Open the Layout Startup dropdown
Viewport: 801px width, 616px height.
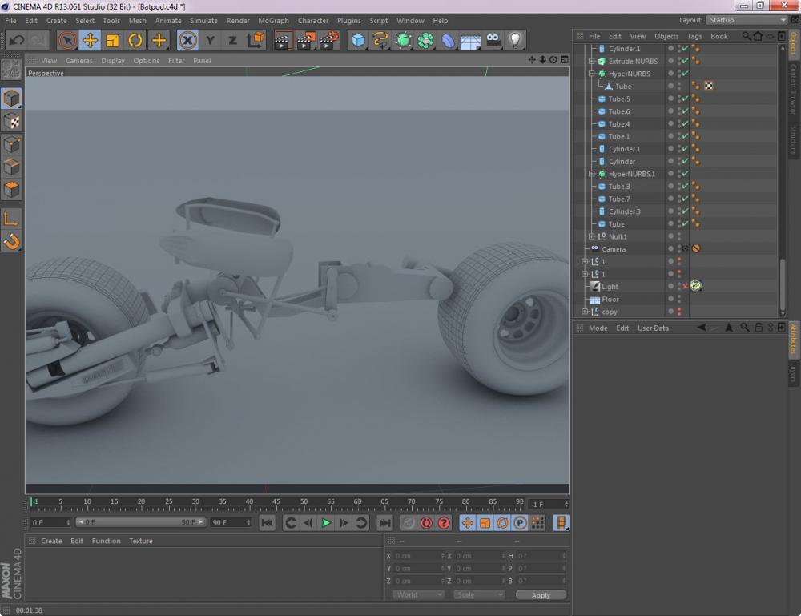pyautogui.click(x=746, y=20)
